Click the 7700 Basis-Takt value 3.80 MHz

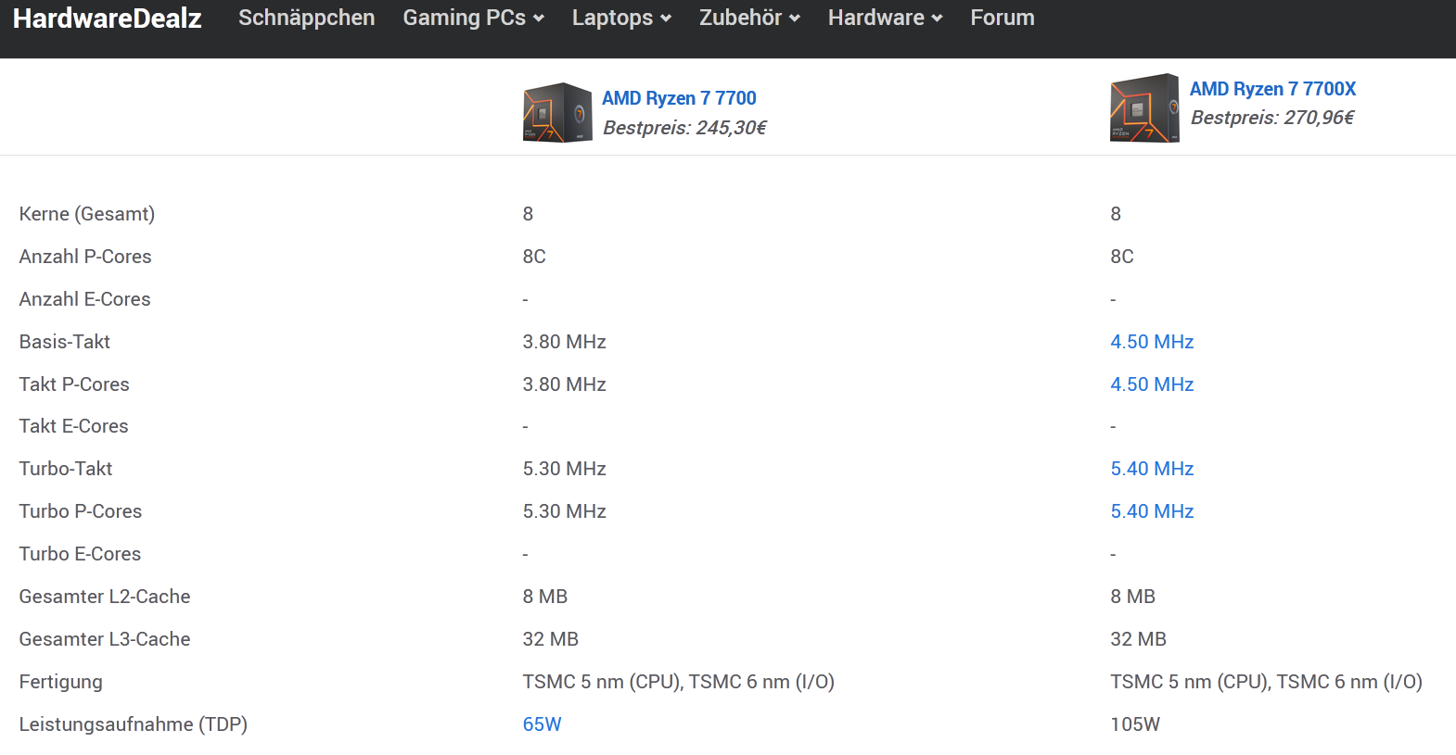tap(564, 342)
